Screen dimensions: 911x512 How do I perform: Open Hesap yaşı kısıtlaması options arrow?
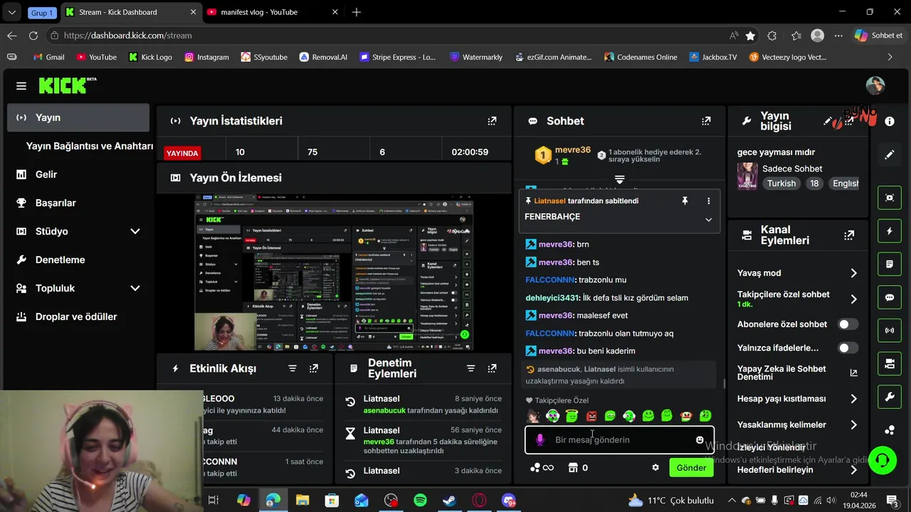pos(853,399)
